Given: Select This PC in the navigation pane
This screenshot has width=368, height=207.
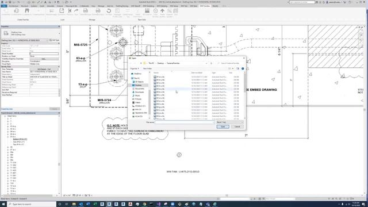Looking at the screenshot, I should tap(137, 78).
